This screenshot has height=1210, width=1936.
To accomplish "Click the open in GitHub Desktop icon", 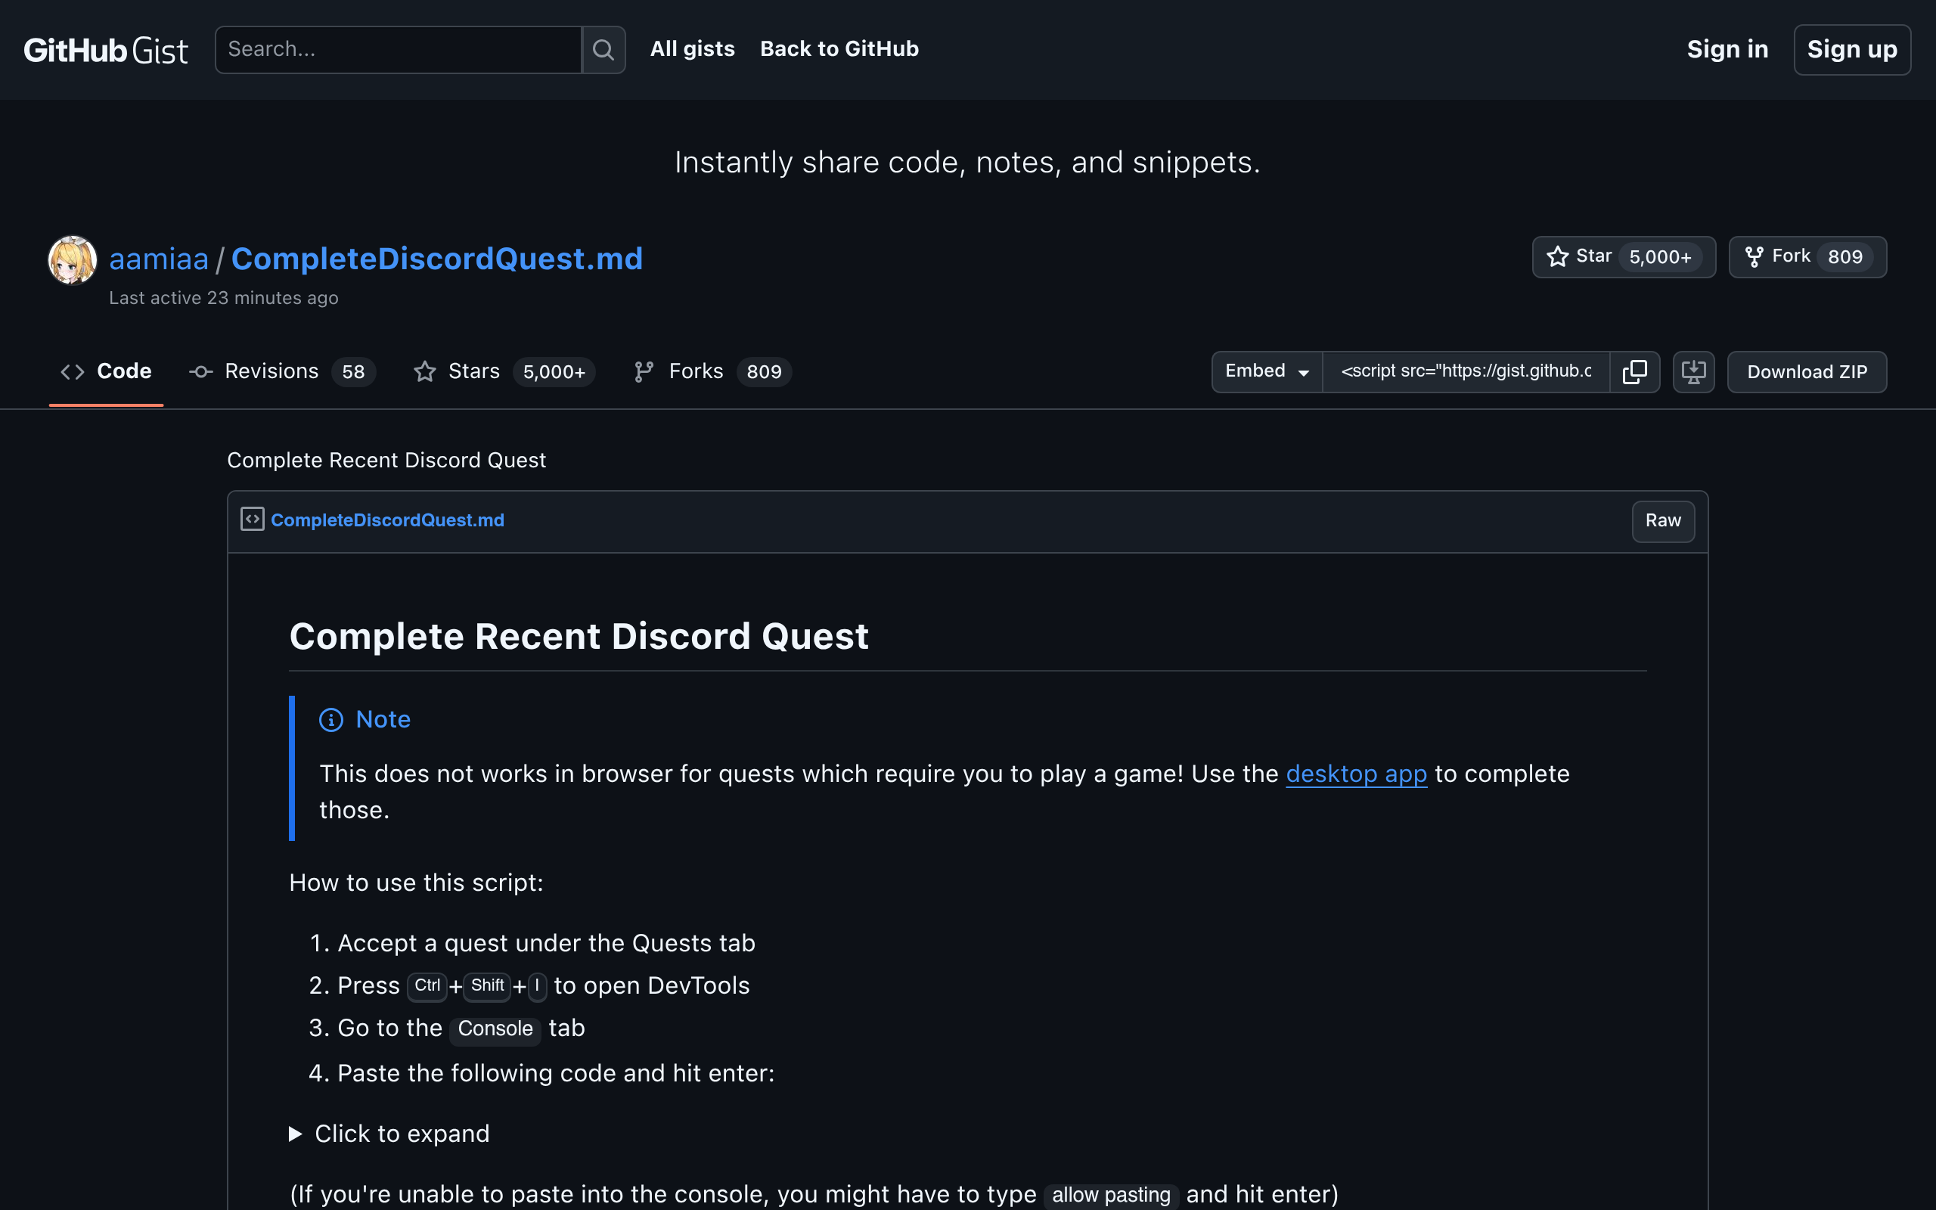I will coord(1693,371).
